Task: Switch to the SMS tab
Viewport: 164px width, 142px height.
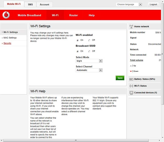Action: tap(30, 5)
